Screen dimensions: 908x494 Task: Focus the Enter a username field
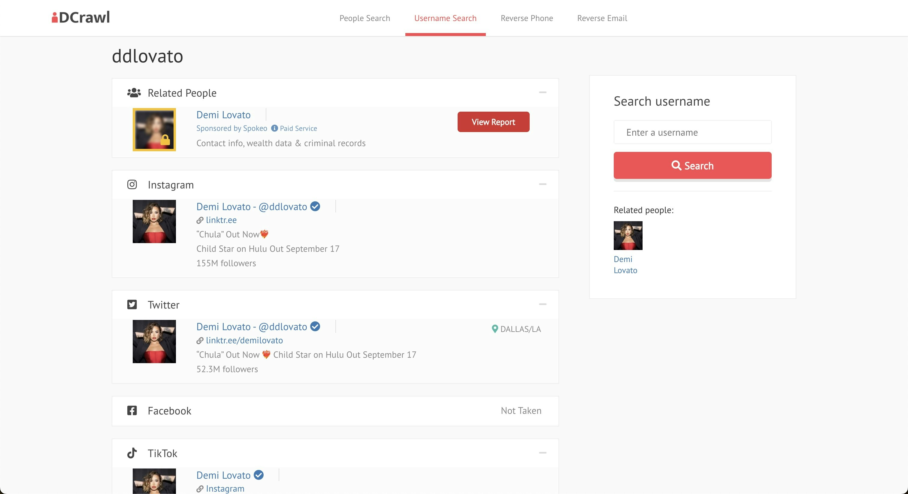(692, 132)
